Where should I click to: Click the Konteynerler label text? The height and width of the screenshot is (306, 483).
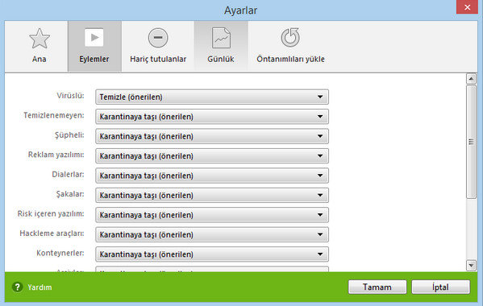click(60, 253)
